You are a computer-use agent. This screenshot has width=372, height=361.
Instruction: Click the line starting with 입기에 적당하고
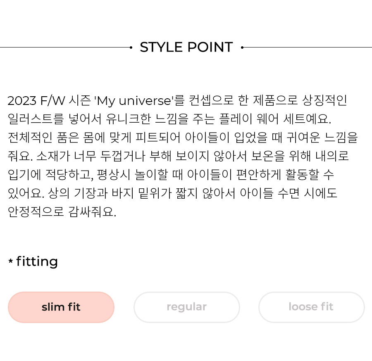(171, 174)
